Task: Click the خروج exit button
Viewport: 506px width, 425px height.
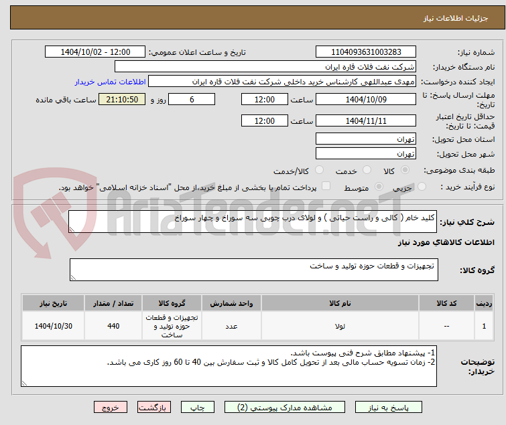Action: [111, 408]
